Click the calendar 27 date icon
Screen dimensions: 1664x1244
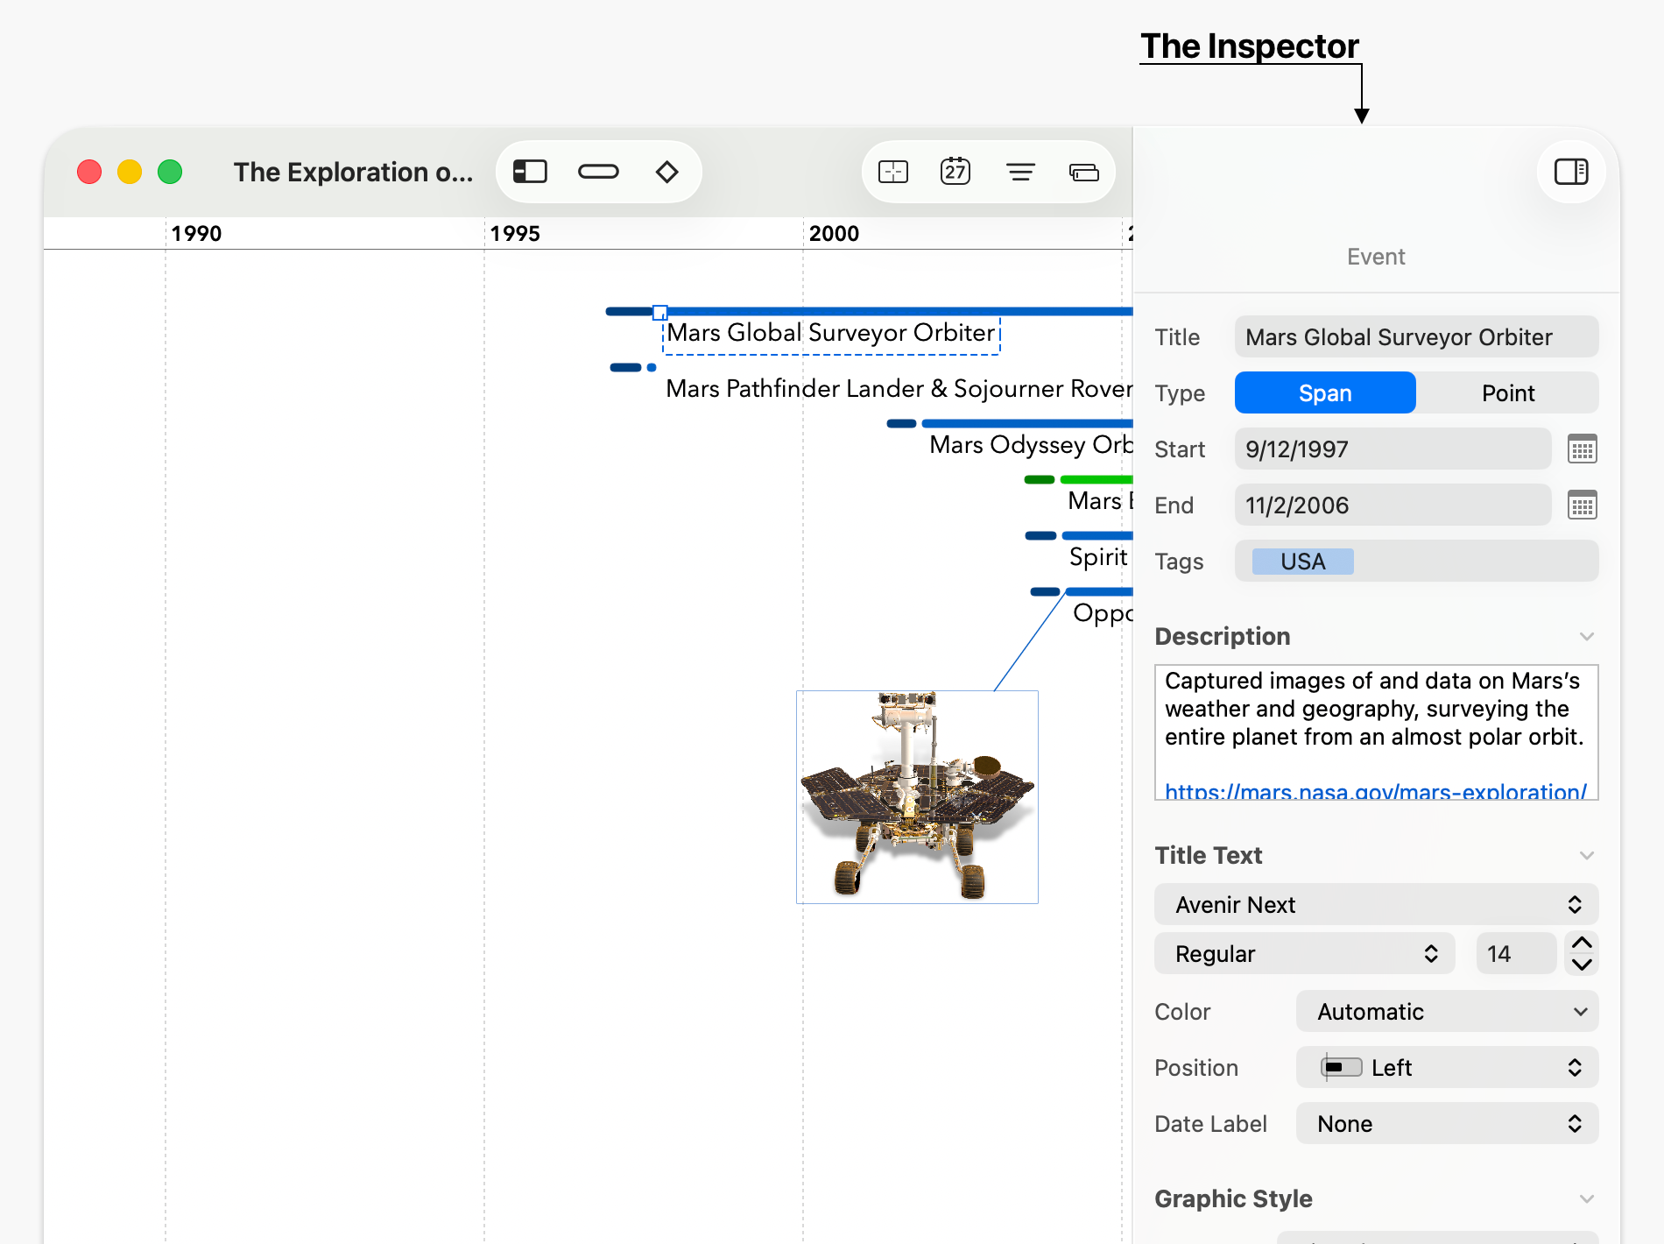pos(955,172)
